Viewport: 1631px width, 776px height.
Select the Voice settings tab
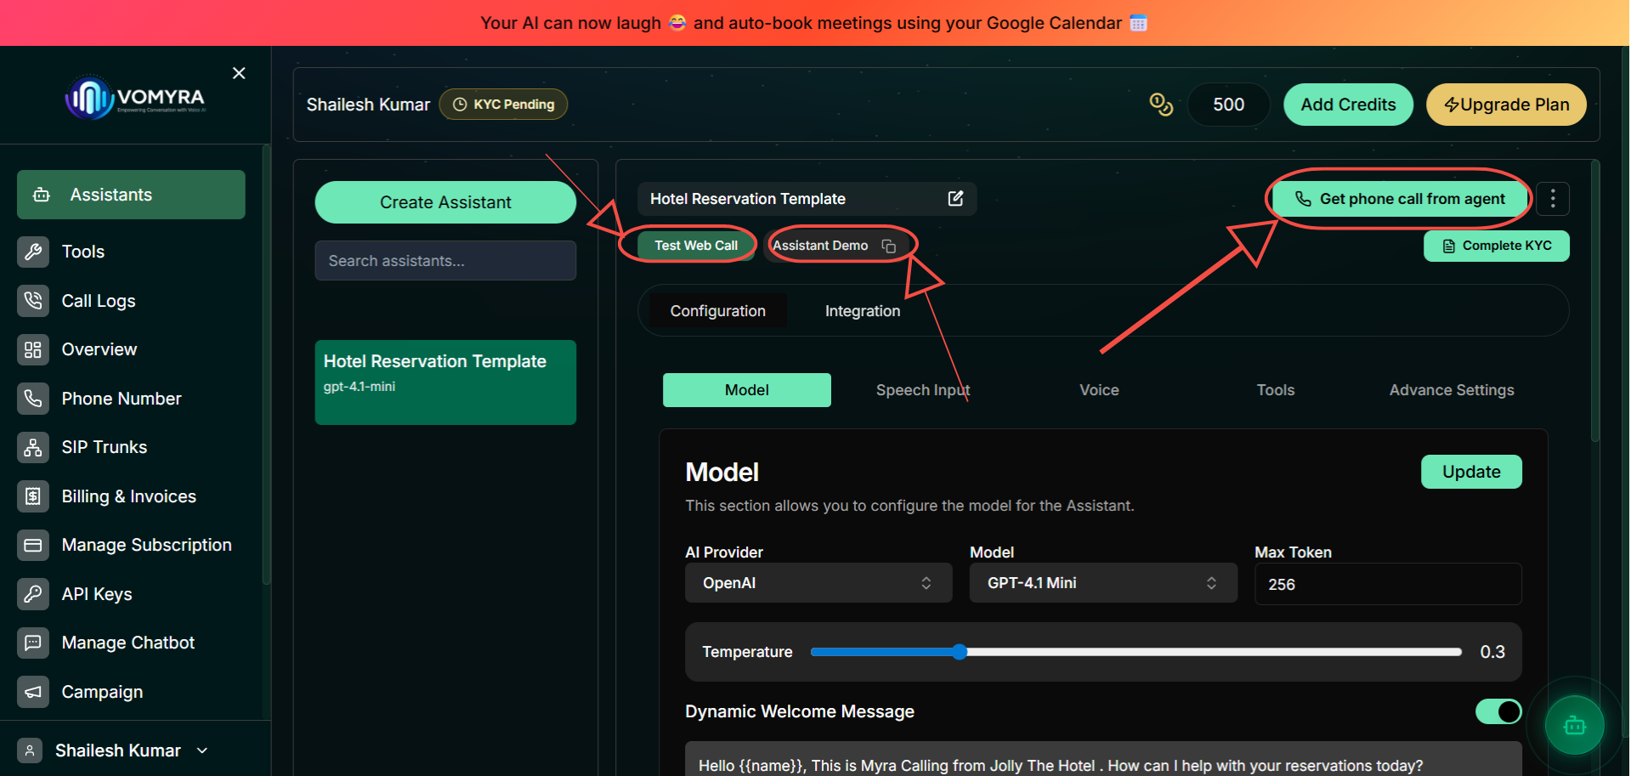click(x=1099, y=390)
